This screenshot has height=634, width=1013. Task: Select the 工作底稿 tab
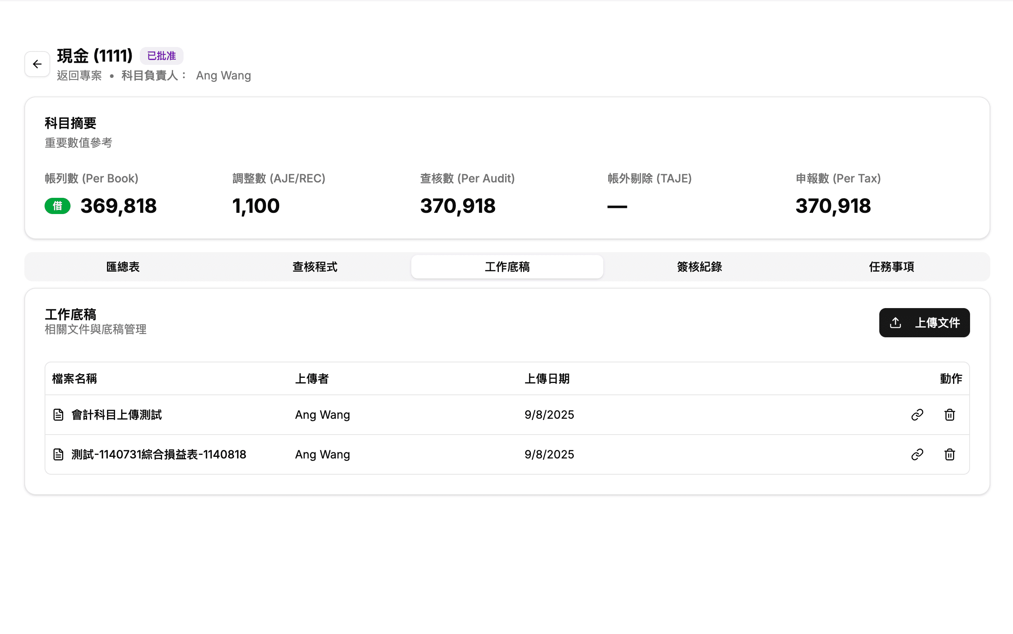[507, 267]
